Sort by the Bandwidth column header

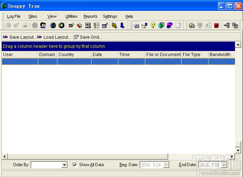click(x=222, y=55)
